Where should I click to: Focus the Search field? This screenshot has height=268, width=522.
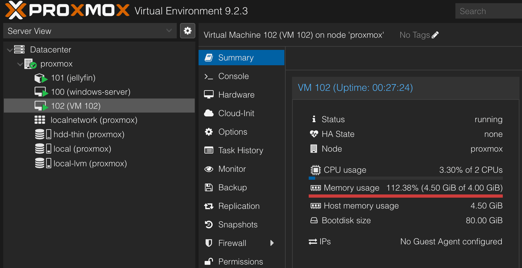pos(489,11)
